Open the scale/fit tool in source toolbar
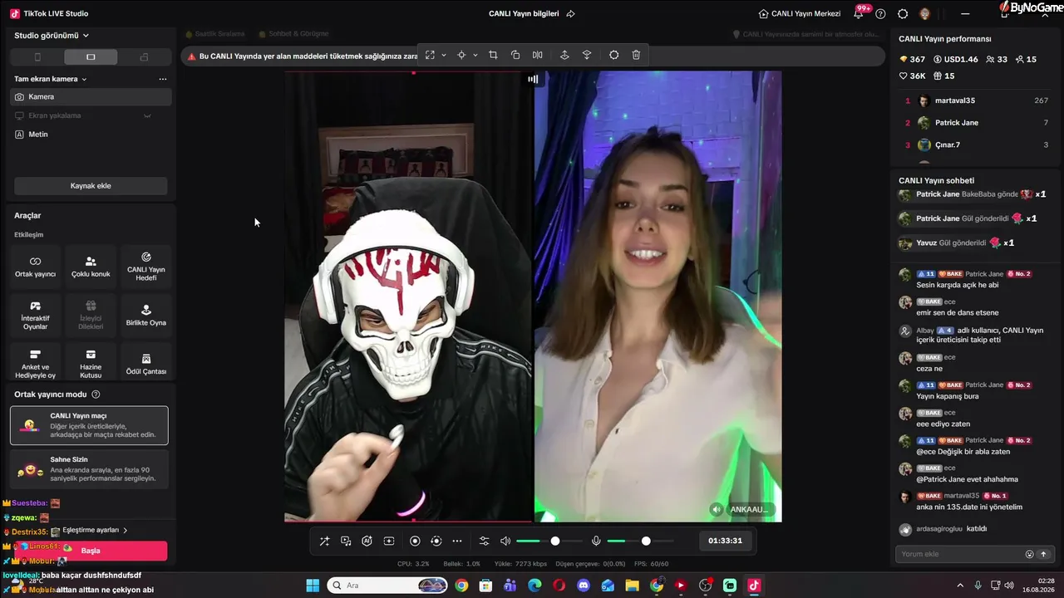The width and height of the screenshot is (1064, 598). pos(430,55)
